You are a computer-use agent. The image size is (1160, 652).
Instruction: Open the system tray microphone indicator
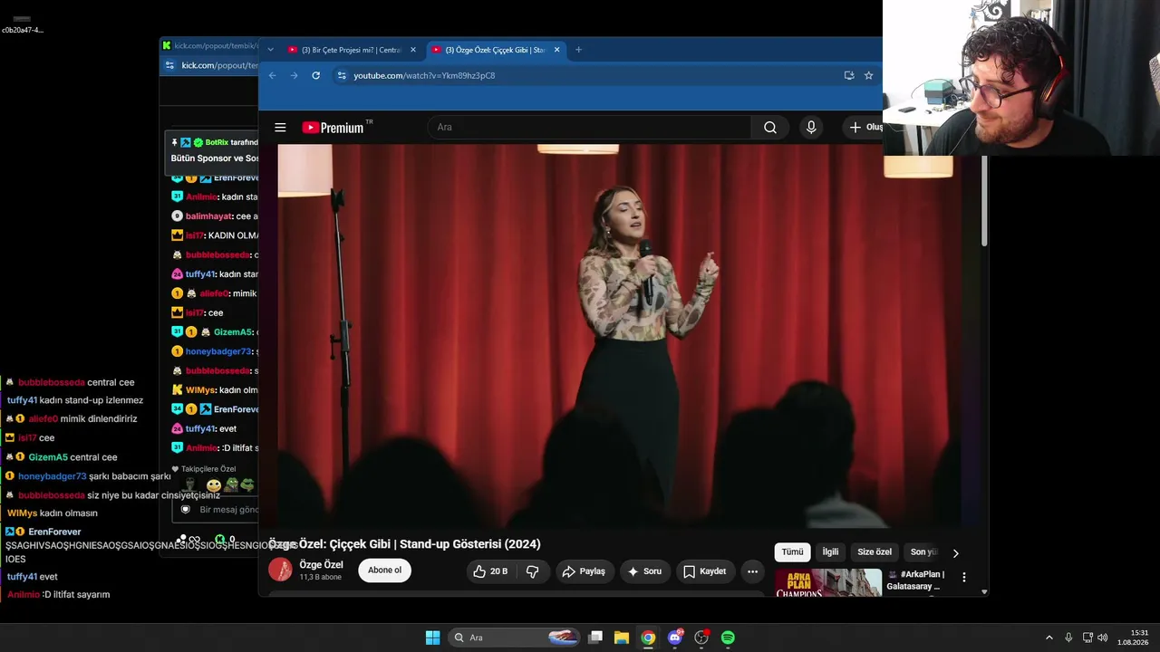[1068, 638]
